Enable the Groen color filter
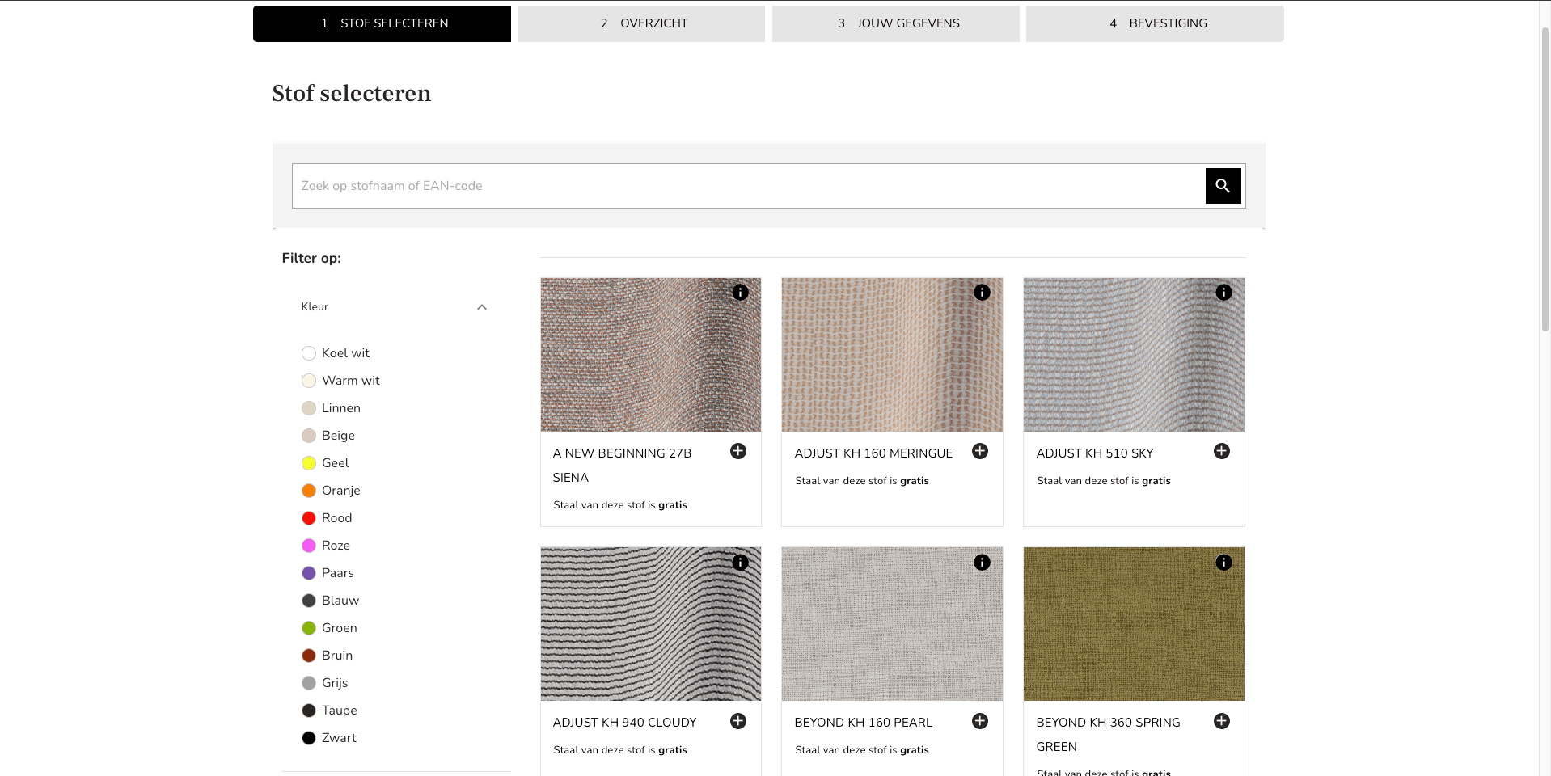This screenshot has width=1551, height=776. (309, 628)
